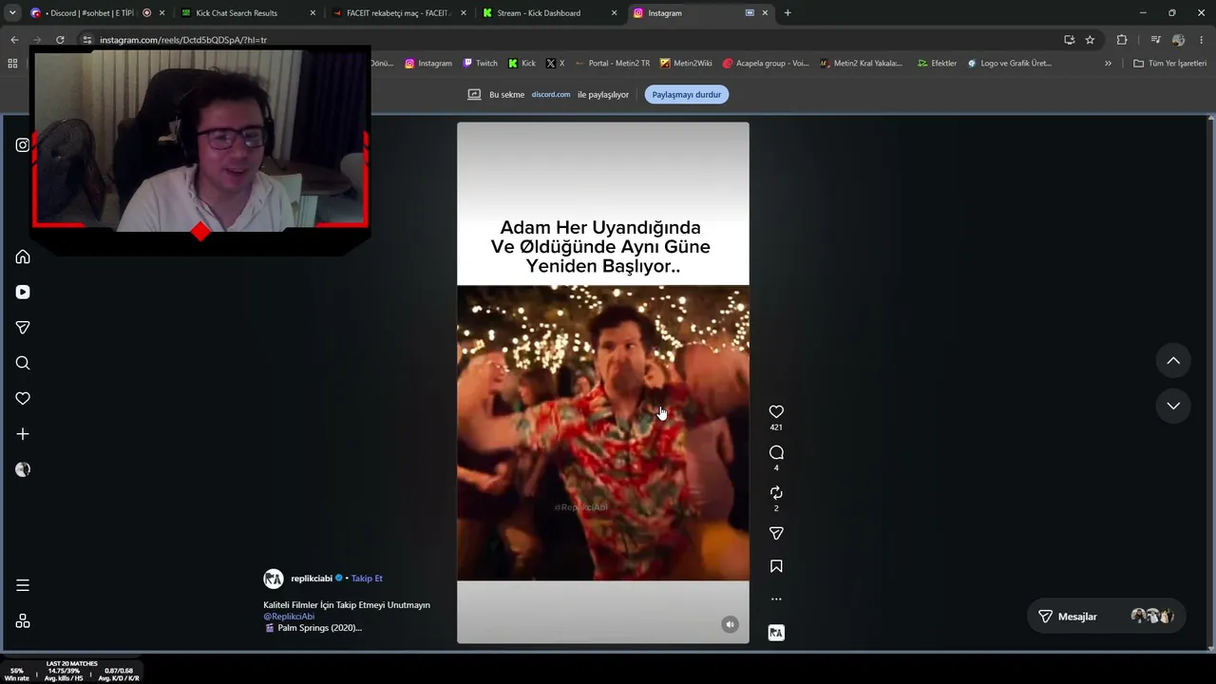This screenshot has height=684, width=1216.
Task: Open the Portal - Metin2 TR bookmark
Action: click(x=613, y=64)
